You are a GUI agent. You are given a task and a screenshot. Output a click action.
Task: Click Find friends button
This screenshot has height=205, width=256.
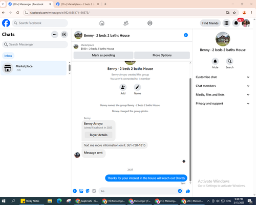click(210, 23)
